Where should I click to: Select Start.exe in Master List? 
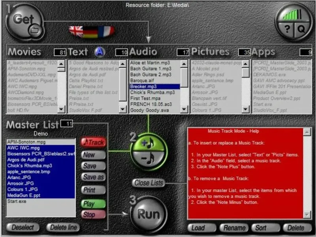41,201
